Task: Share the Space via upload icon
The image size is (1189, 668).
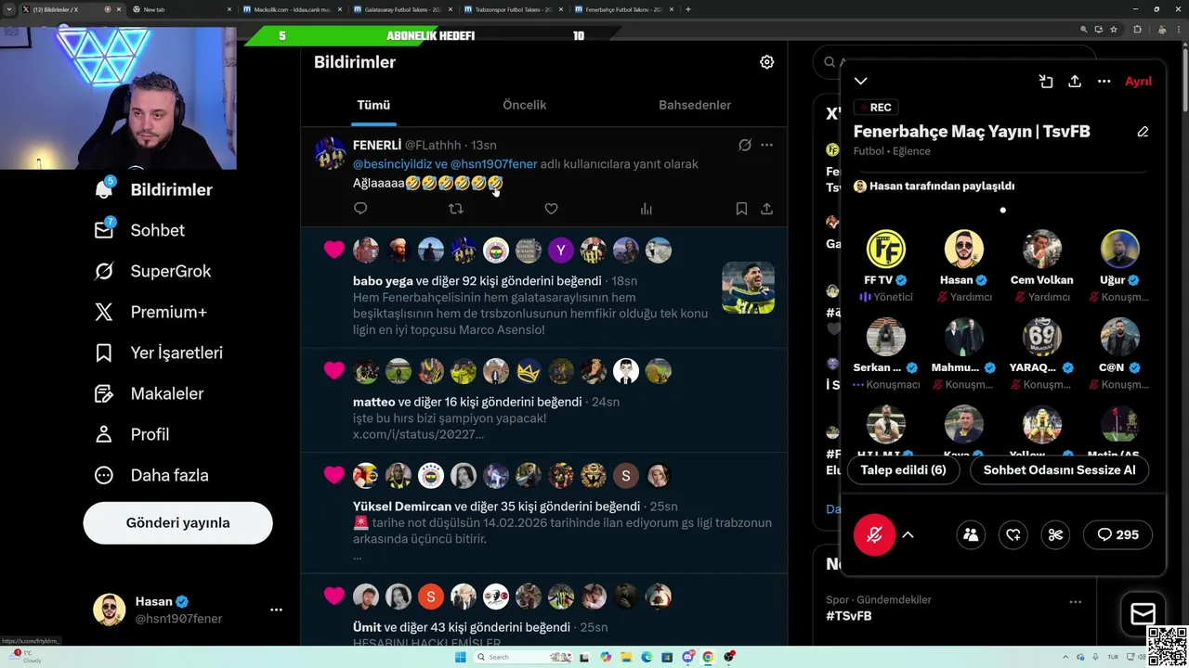Action: (x=1075, y=82)
